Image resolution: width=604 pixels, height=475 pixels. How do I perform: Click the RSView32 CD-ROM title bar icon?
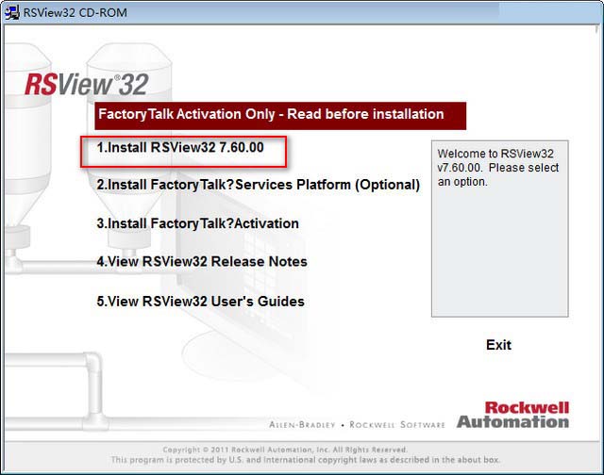click(12, 12)
